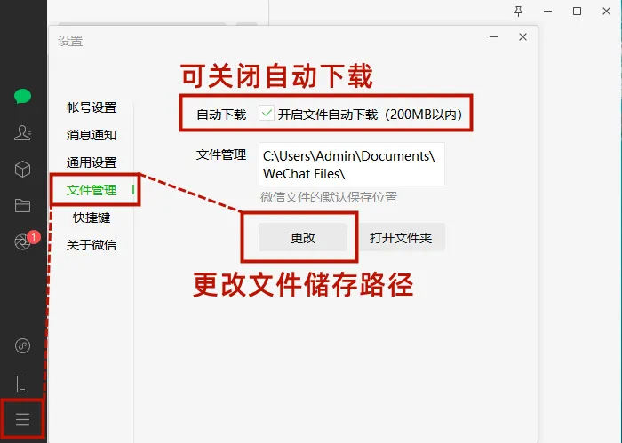Select the 帐号设置 tab

click(x=92, y=107)
